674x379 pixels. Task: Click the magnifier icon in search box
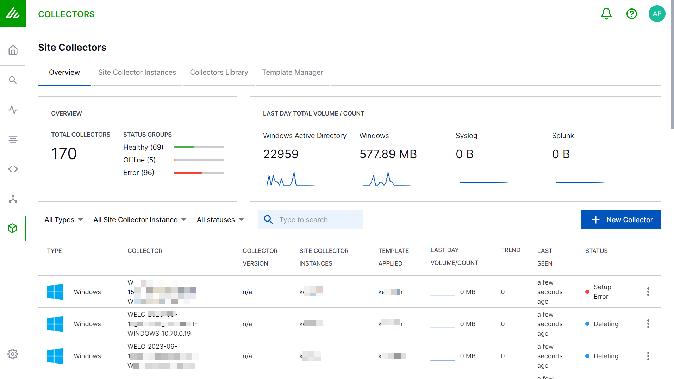[x=268, y=220]
